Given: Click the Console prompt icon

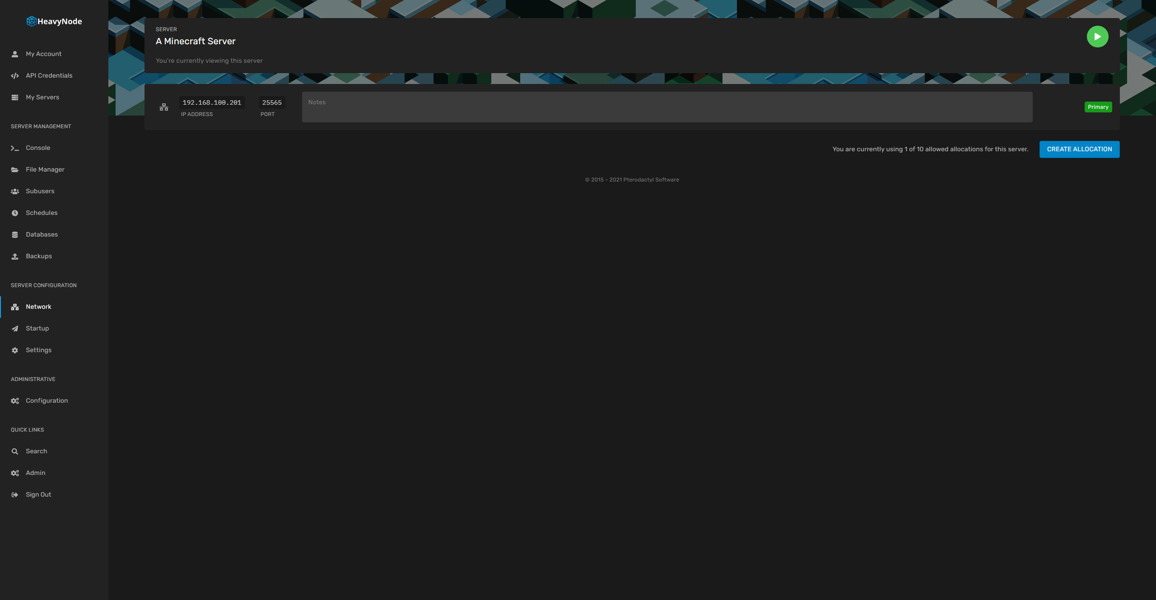Looking at the screenshot, I should (15, 148).
